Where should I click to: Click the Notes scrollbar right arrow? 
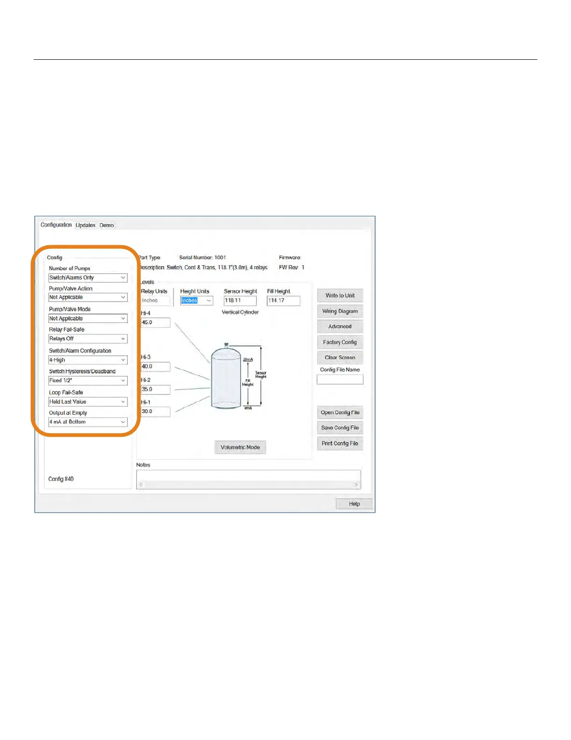[x=356, y=485]
